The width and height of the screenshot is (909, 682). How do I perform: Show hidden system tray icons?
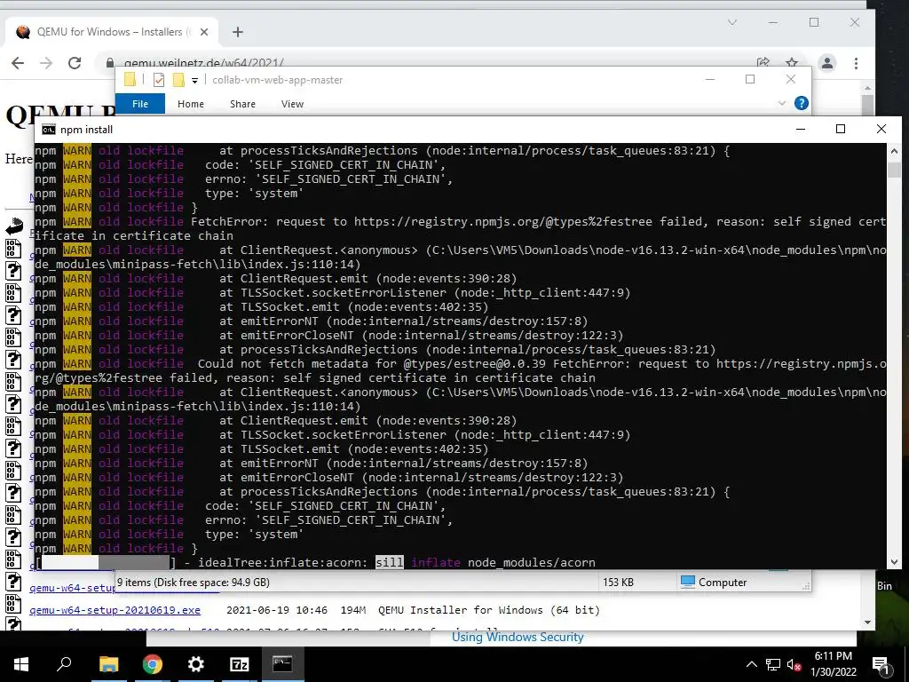751,664
